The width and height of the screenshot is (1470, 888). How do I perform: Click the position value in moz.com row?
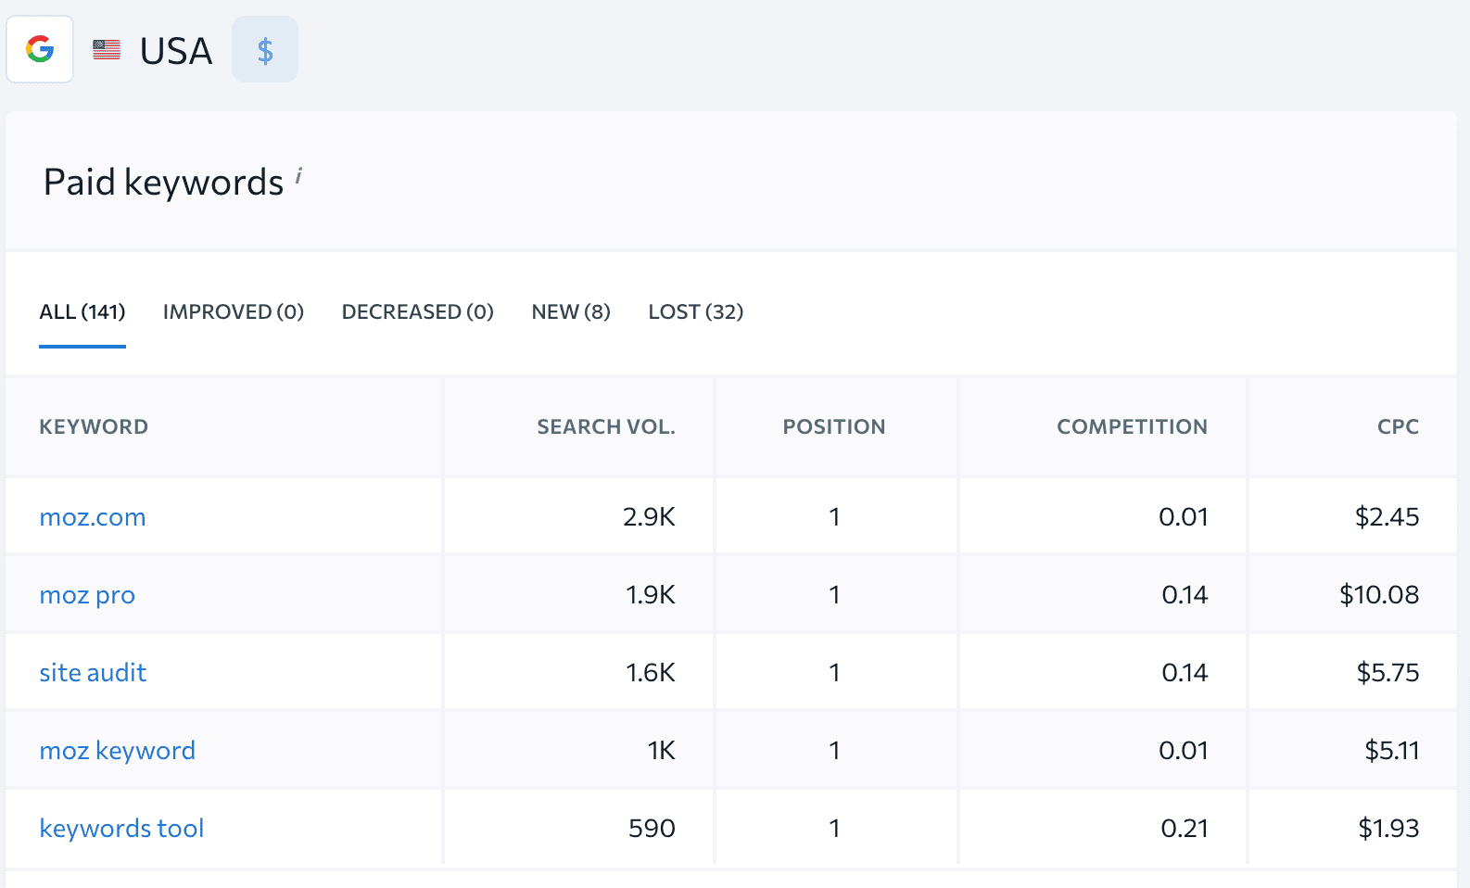point(835,517)
